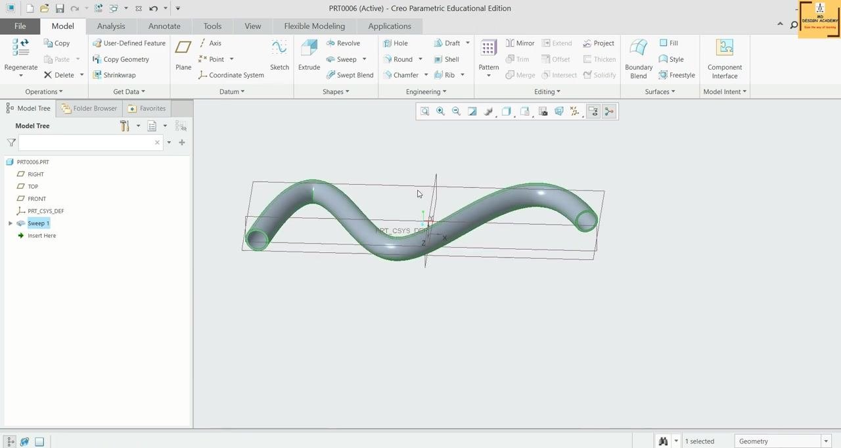The width and height of the screenshot is (841, 448).
Task: Open the Boundary Blend tool
Action: tap(639, 58)
